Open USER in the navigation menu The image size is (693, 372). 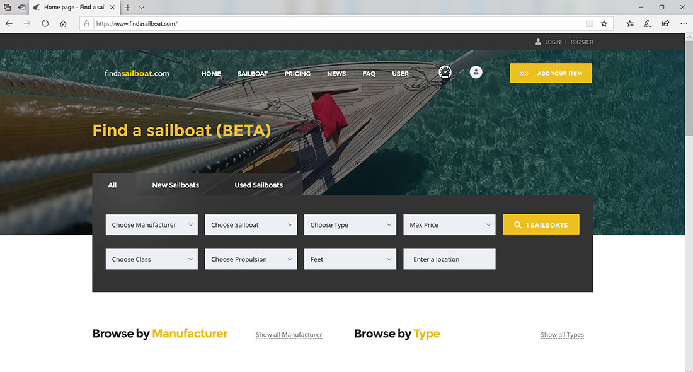tap(401, 73)
